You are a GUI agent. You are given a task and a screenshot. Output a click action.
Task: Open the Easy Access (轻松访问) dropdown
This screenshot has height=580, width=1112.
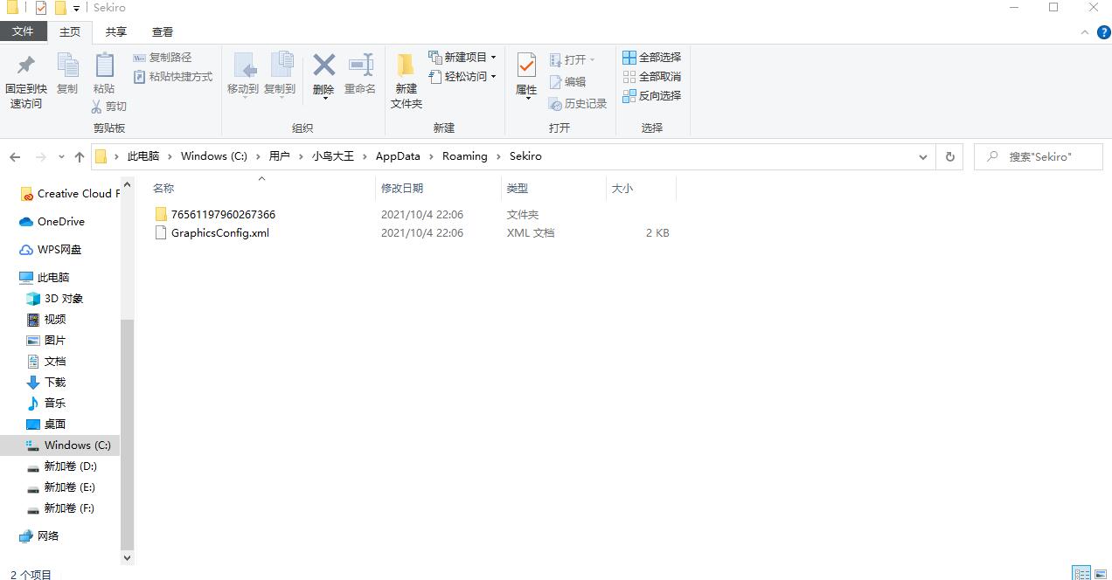(x=462, y=77)
